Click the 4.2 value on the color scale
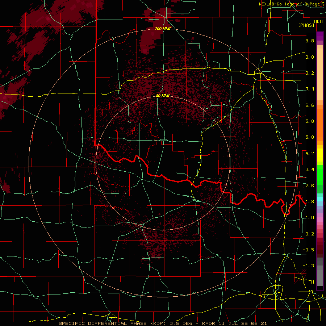The width and height of the screenshot is (326, 326). click(x=310, y=154)
